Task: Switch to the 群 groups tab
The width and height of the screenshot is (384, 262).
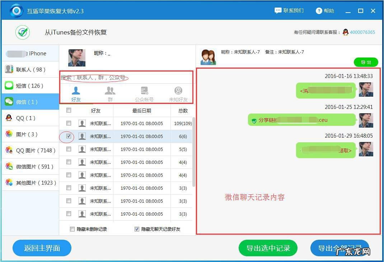Action: coord(110,94)
